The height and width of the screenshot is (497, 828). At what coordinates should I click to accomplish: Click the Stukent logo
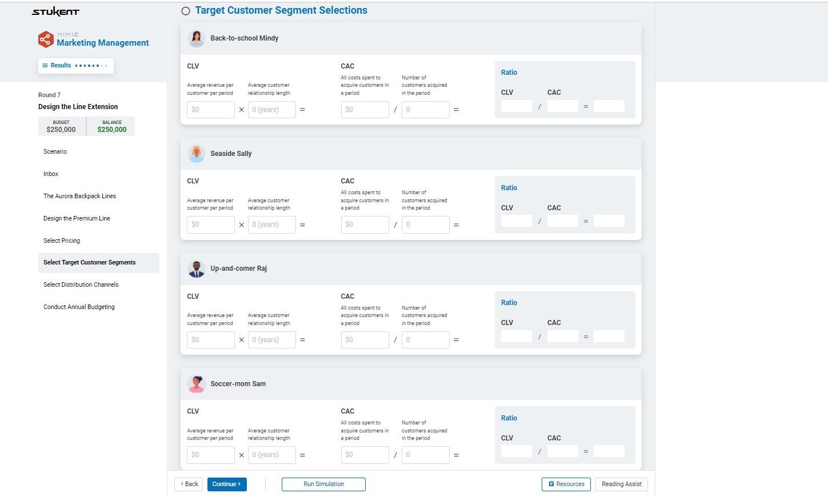coord(55,11)
